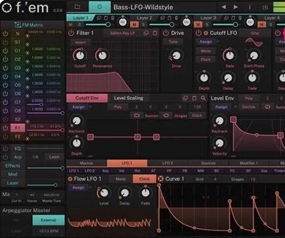Switch to the Layer 2 tab
285x238 pixels.
click(144, 18)
